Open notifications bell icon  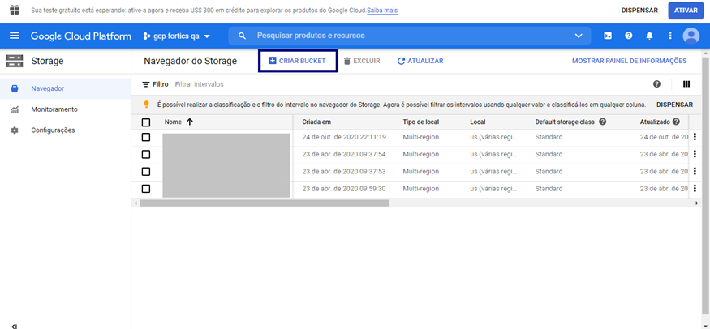649,36
